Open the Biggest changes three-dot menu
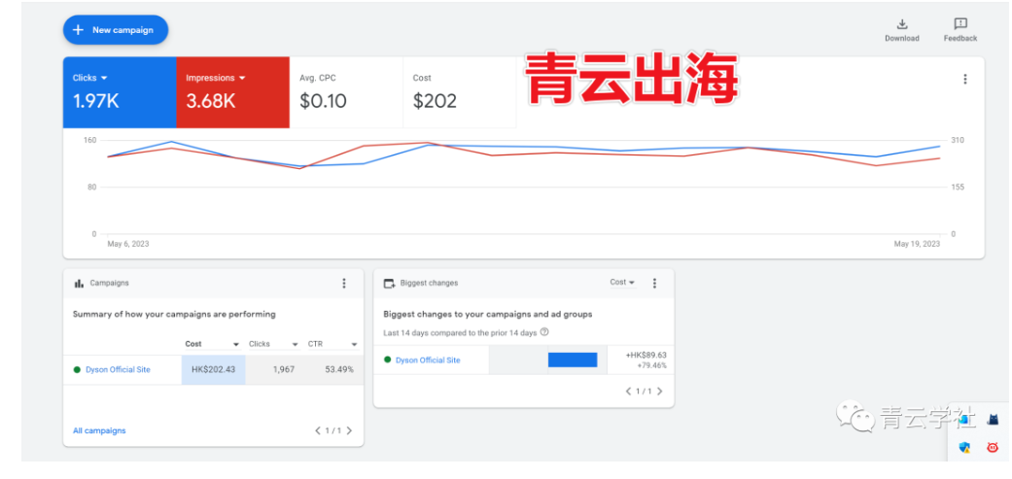 654,283
